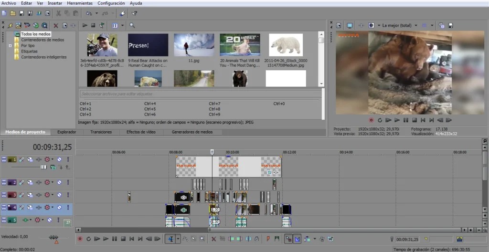Click the red Delete icon in timeline toolbar
This screenshot has height=252, width=489.
(x=213, y=239)
